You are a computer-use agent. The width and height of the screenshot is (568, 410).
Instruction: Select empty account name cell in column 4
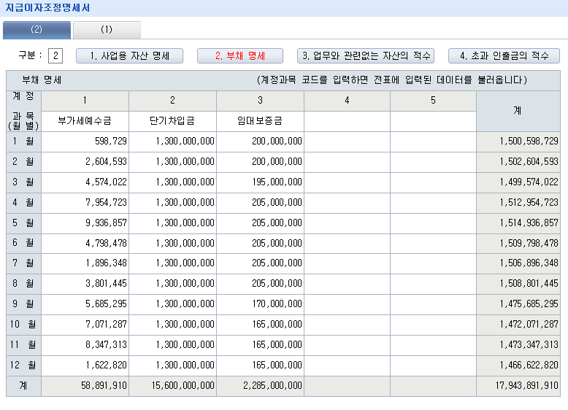click(347, 121)
